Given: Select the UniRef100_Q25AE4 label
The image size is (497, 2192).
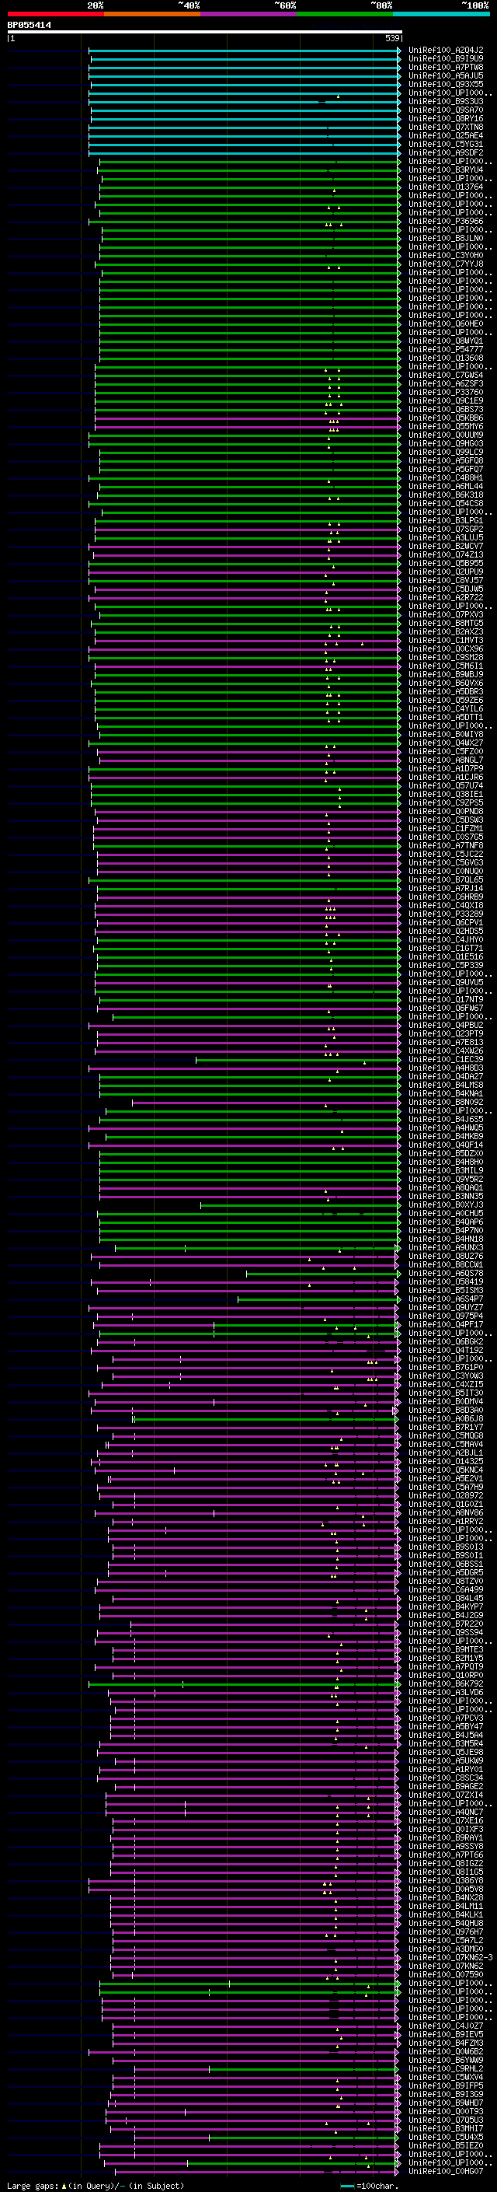Looking at the screenshot, I should pyautogui.click(x=446, y=135).
